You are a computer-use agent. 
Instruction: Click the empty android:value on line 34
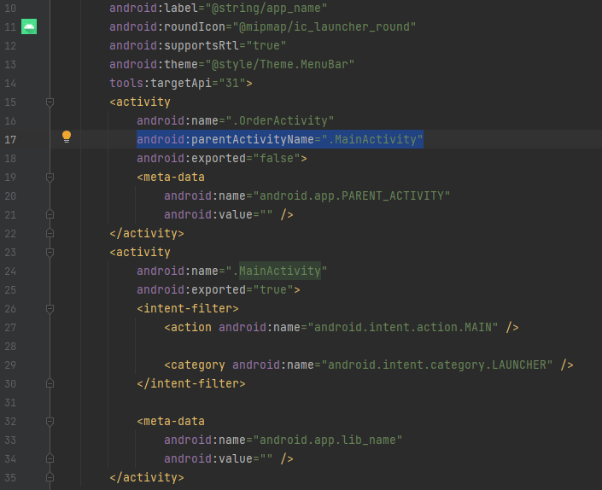(219, 459)
